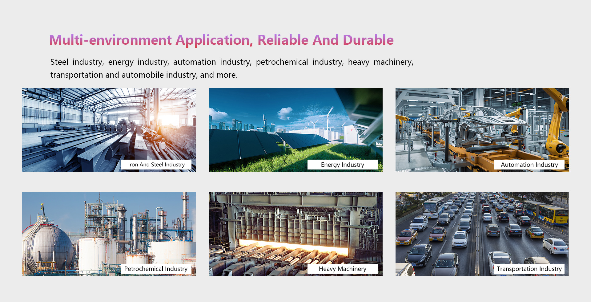
Task: Click the Iron And Steel Industry photo
Action: coord(109,130)
